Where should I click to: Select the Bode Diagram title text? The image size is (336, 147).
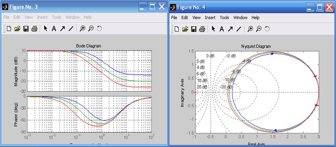(89, 46)
